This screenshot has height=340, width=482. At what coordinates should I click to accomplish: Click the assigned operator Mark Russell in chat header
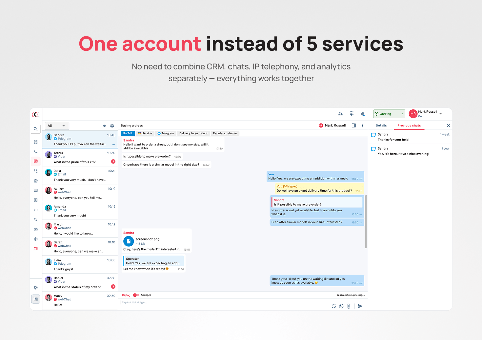tap(332, 125)
